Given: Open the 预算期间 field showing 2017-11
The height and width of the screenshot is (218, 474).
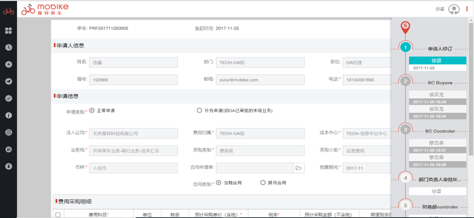Looking at the screenshot, I should click(367, 168).
